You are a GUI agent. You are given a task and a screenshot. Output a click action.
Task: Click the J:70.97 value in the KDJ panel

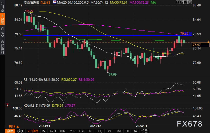(x=70, y=105)
